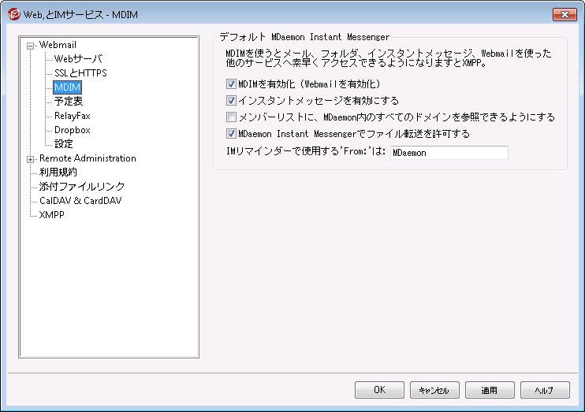Close the Web,とIMサービス dialog window
The width and height of the screenshot is (585, 412).
point(565,14)
